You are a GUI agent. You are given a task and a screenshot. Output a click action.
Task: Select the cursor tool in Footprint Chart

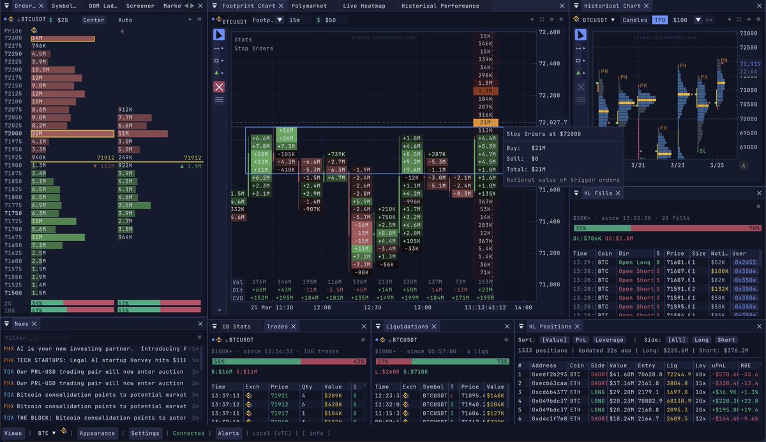tap(219, 34)
